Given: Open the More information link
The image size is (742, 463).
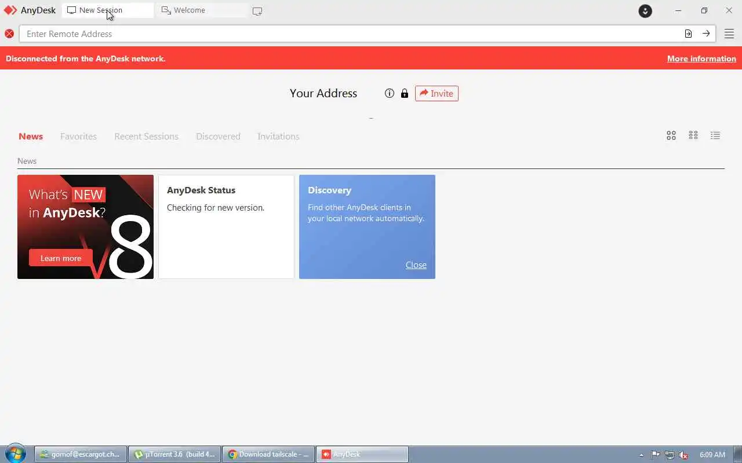Looking at the screenshot, I should coord(701,58).
